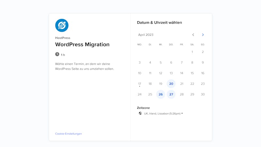Click date 17 marked with dot
This screenshot has width=261, height=147.
pyautogui.click(x=140, y=84)
